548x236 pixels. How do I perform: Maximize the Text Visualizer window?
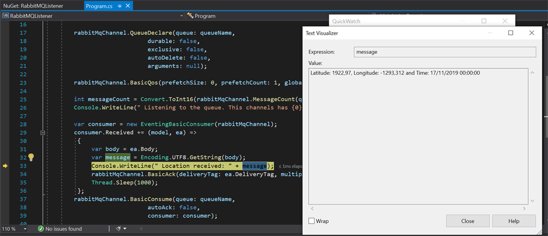tap(511, 33)
